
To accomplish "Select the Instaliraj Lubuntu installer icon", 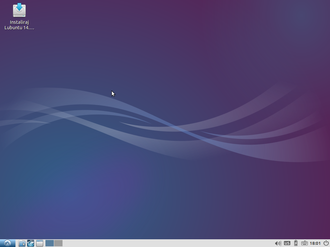I will pos(19,10).
